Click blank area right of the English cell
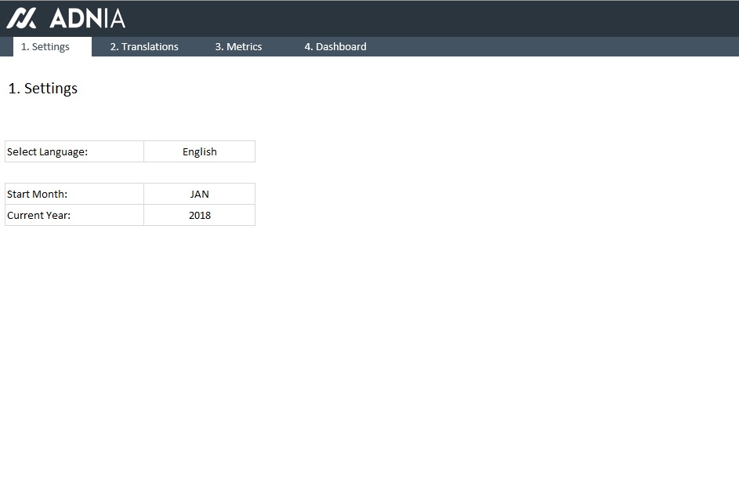Screen dimensions: 739x495 (392, 151)
